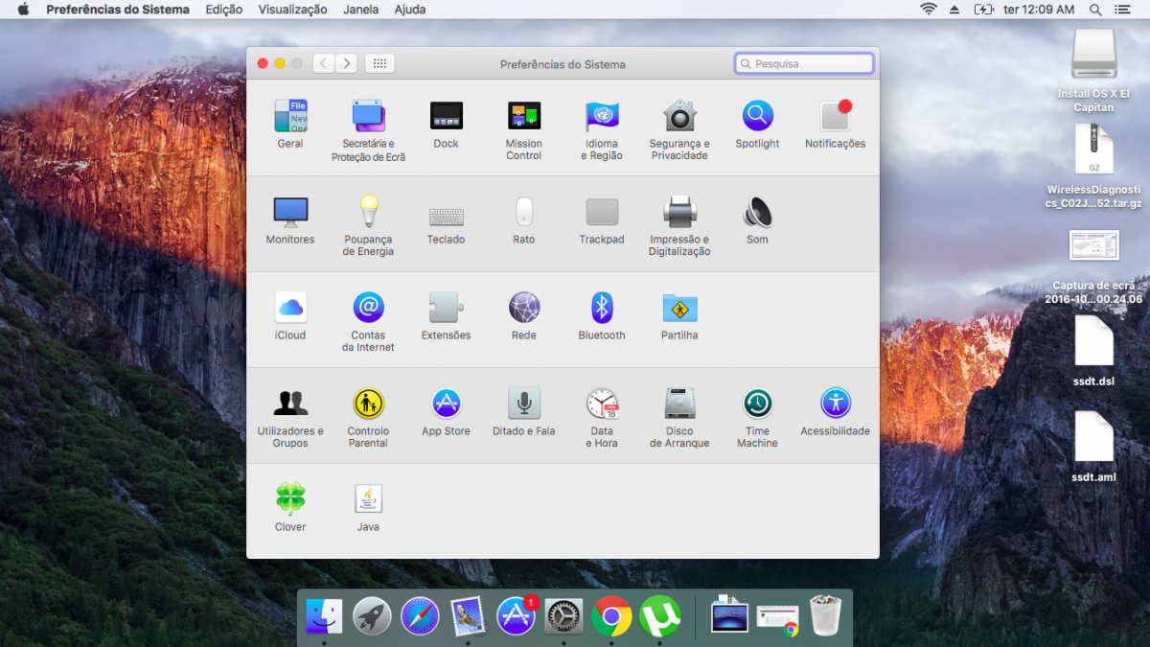Screen dimensions: 1150x647
Task: Open the Janela menu
Action: [360, 10]
